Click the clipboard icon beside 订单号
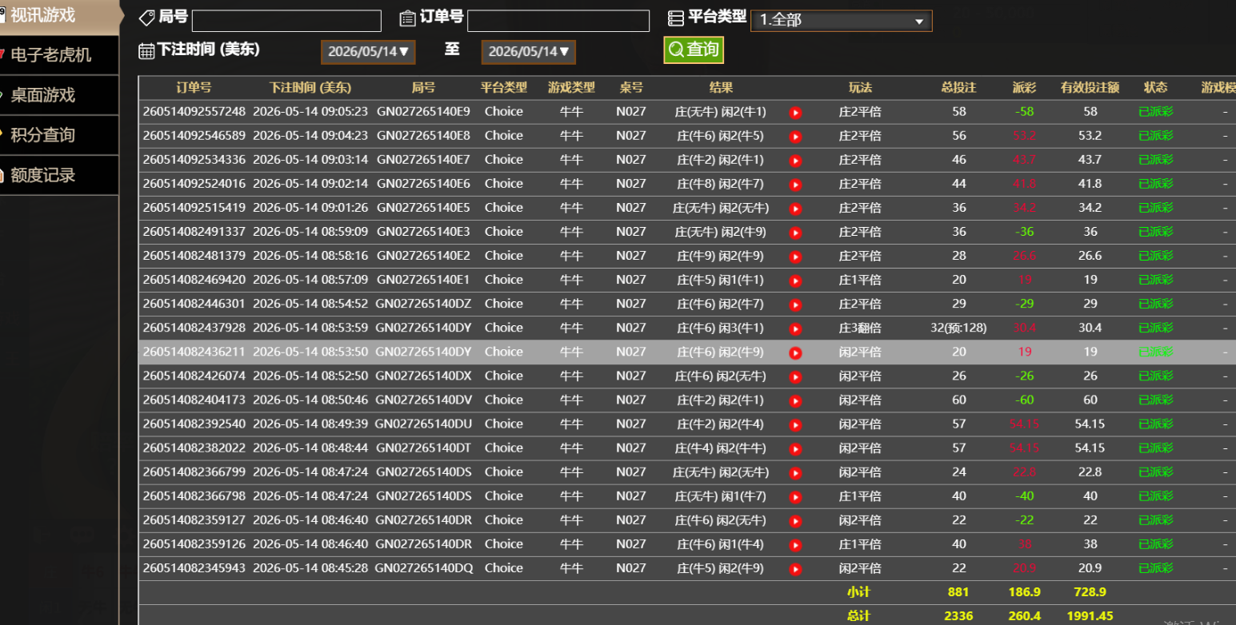The image size is (1236, 625). (x=407, y=18)
